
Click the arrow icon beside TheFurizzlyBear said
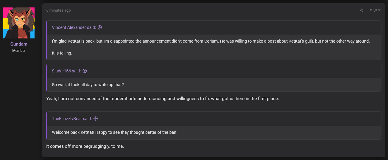pyautogui.click(x=96, y=119)
